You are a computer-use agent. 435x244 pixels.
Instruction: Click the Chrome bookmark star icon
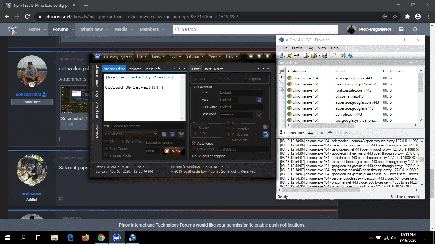(x=395, y=17)
